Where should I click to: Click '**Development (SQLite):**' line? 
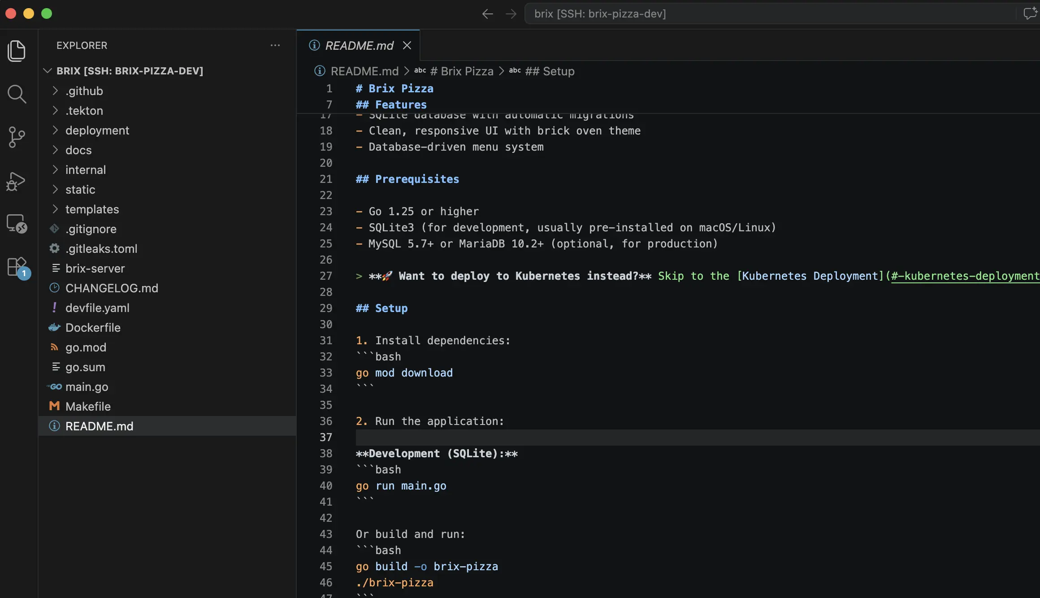[437, 454]
